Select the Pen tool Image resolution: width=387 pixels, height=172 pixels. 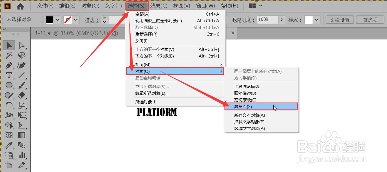point(9,65)
